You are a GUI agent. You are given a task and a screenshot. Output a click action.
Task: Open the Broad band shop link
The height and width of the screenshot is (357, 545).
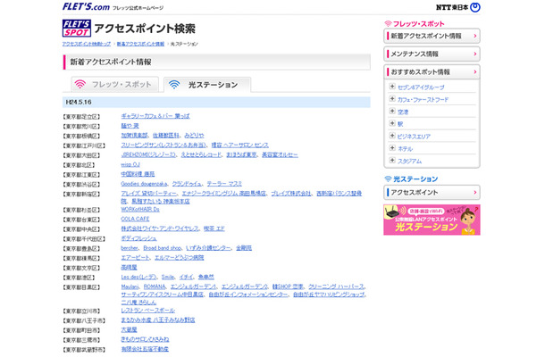click(163, 248)
